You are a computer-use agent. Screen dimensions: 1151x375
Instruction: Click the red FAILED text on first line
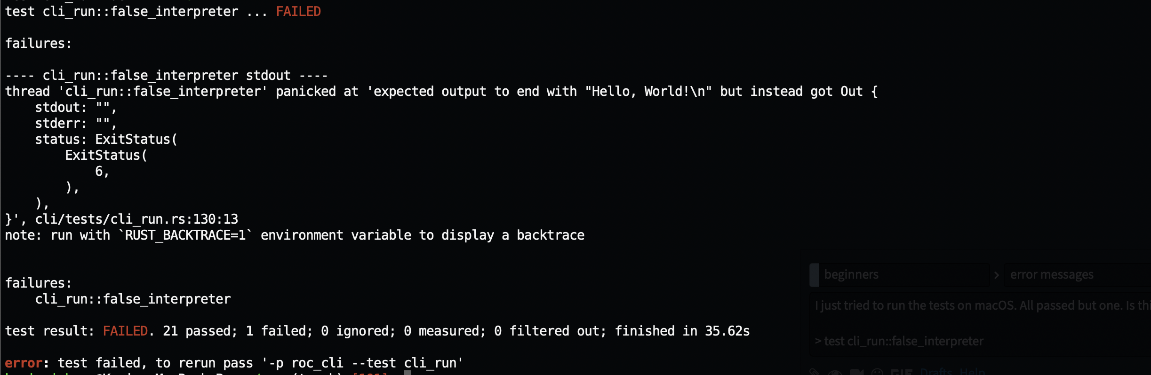[298, 12]
